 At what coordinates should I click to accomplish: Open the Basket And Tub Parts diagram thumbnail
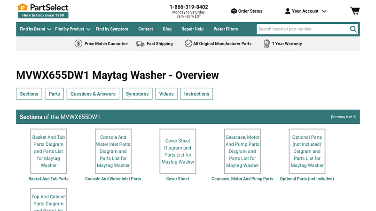tap(48, 151)
